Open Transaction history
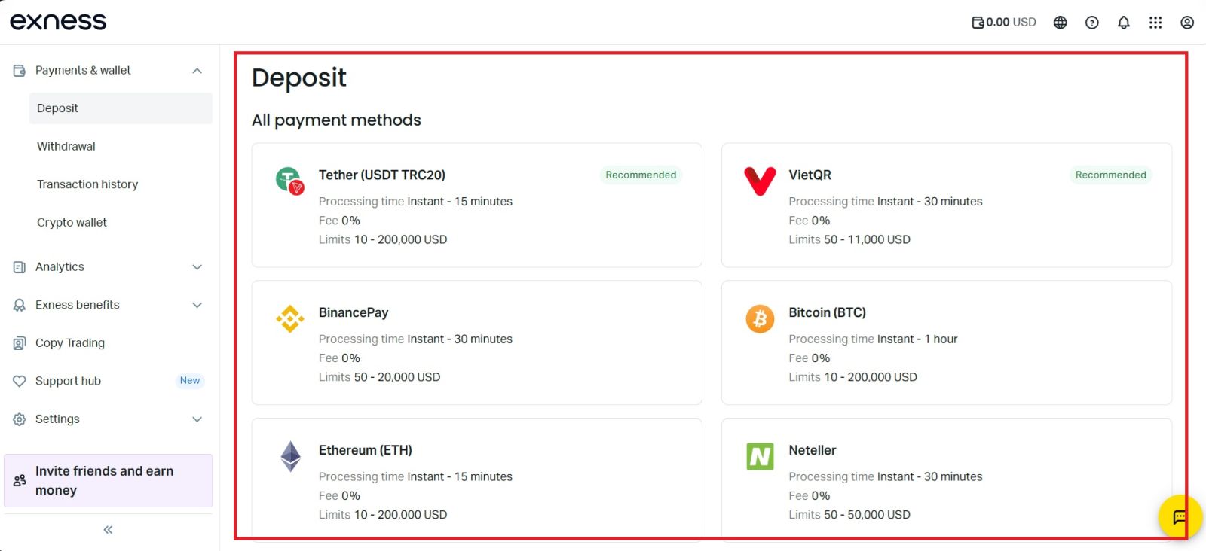1206x551 pixels. [87, 184]
